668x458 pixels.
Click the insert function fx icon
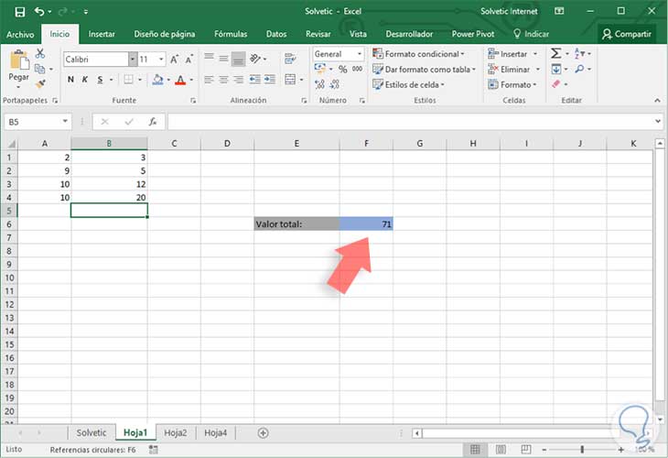point(153,122)
